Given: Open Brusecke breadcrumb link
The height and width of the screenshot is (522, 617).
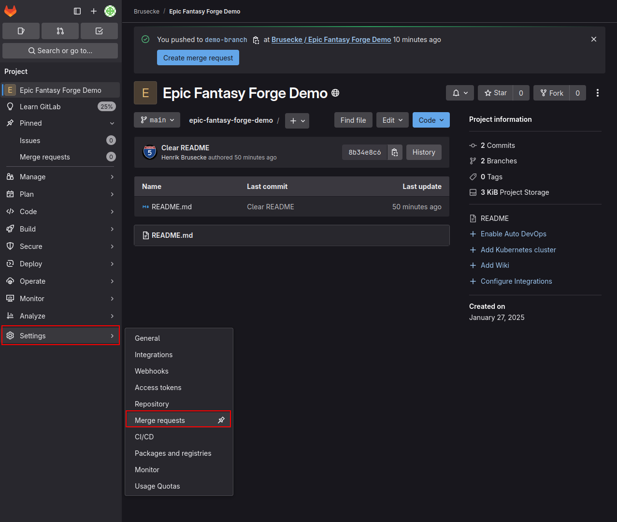Looking at the screenshot, I should 146,12.
